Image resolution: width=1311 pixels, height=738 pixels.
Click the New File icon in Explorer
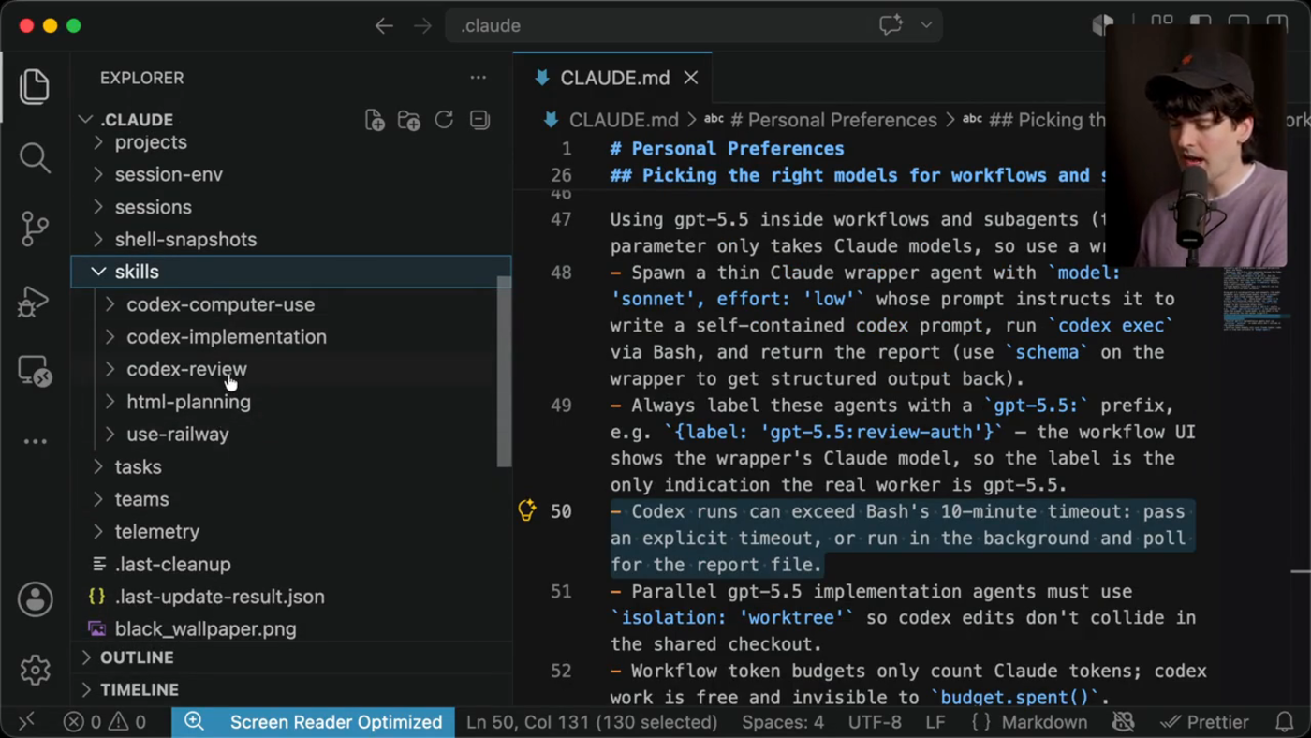375,120
